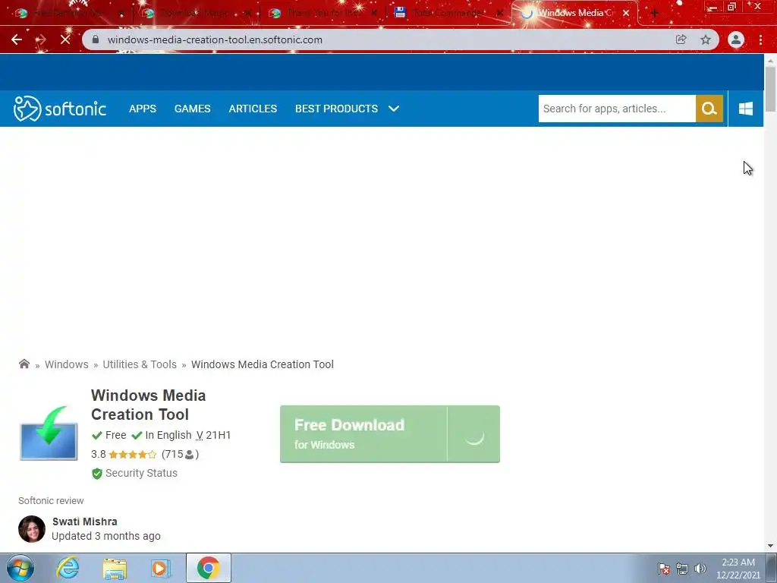
Task: Close the Windows Media Creation tab
Action: (x=626, y=14)
